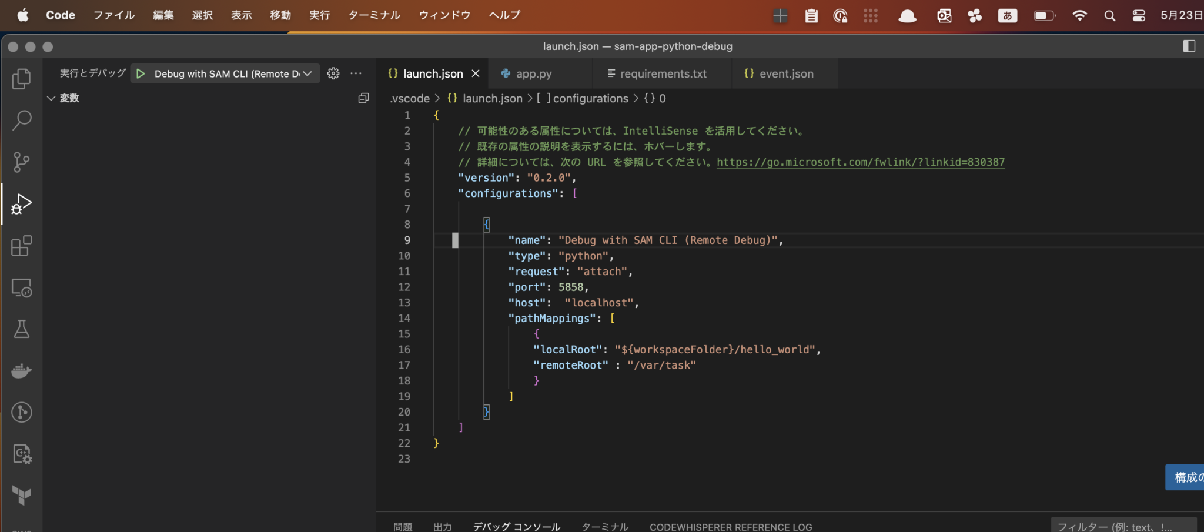The image size is (1204, 532).
Task: Open the Testing view
Action: [x=21, y=329]
